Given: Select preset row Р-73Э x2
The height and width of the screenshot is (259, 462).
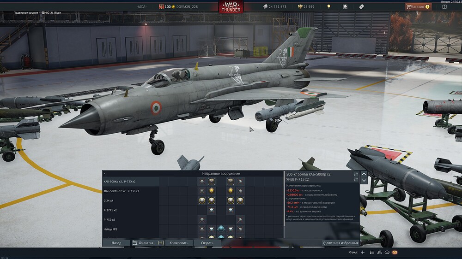Looking at the screenshot, I should [x=193, y=220].
